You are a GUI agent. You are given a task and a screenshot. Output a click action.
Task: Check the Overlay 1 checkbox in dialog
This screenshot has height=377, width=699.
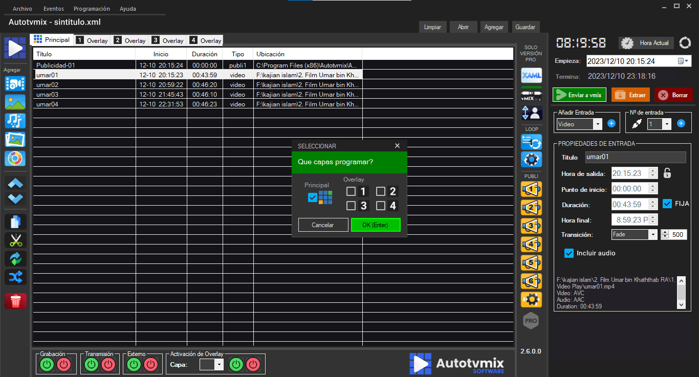coord(351,191)
